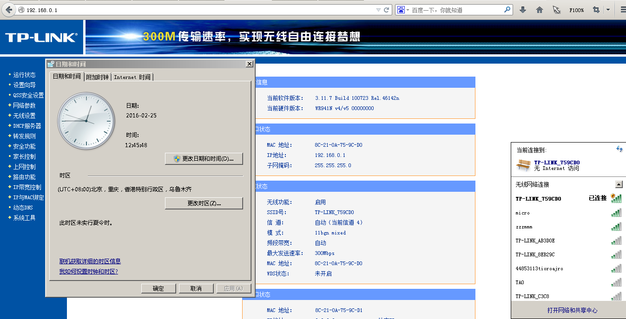Reload the page with the refresh icon
Screen dimensions: 626x319
(386, 10)
